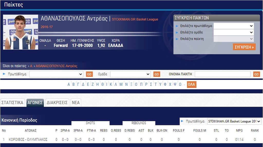Image resolution: width=263 pixels, height=147 pixels.
Task: Click the ΑΓΩΝΑΣ column header
Action: click(31, 130)
